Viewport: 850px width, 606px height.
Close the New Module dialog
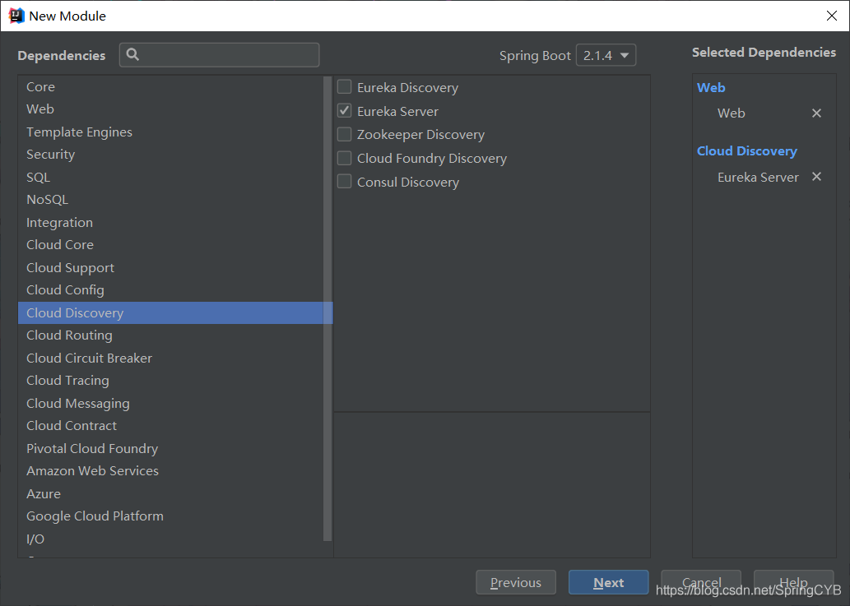tap(832, 16)
